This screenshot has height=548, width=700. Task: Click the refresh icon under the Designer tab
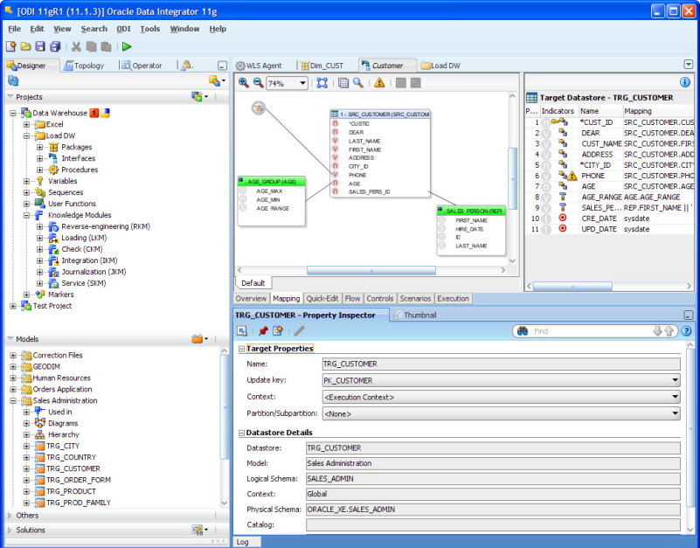point(12,79)
